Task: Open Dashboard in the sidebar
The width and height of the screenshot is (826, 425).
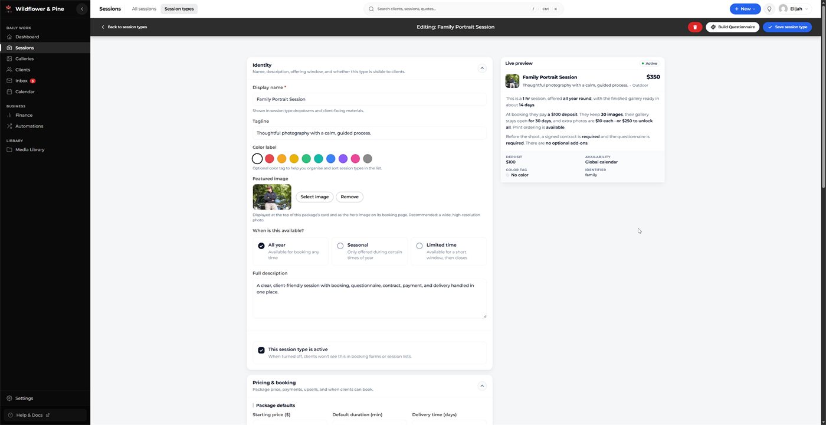Action: [x=45, y=37]
